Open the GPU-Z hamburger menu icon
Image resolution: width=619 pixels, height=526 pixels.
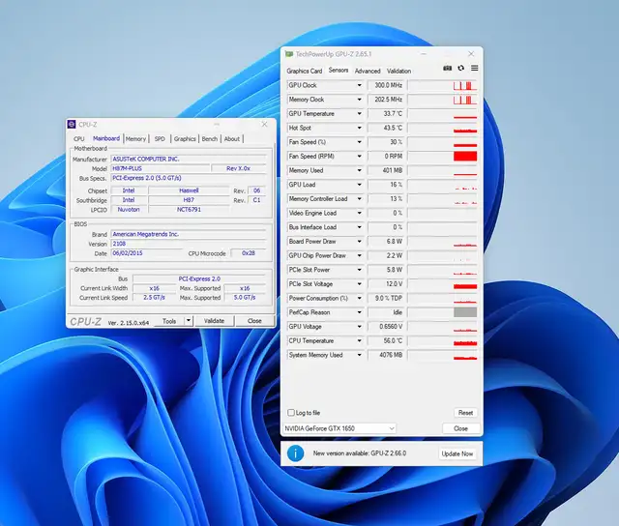coord(475,68)
